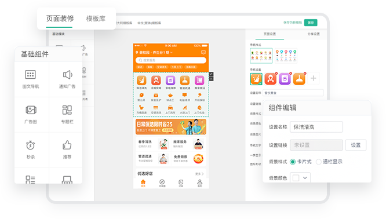Add the 推荐 thumbs-up component
This screenshot has height=219, width=386.
click(67, 145)
